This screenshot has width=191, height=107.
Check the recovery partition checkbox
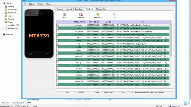point(57,34)
